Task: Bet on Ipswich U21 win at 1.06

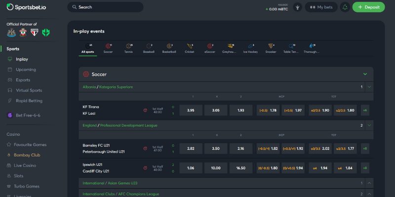Action: 191,168
